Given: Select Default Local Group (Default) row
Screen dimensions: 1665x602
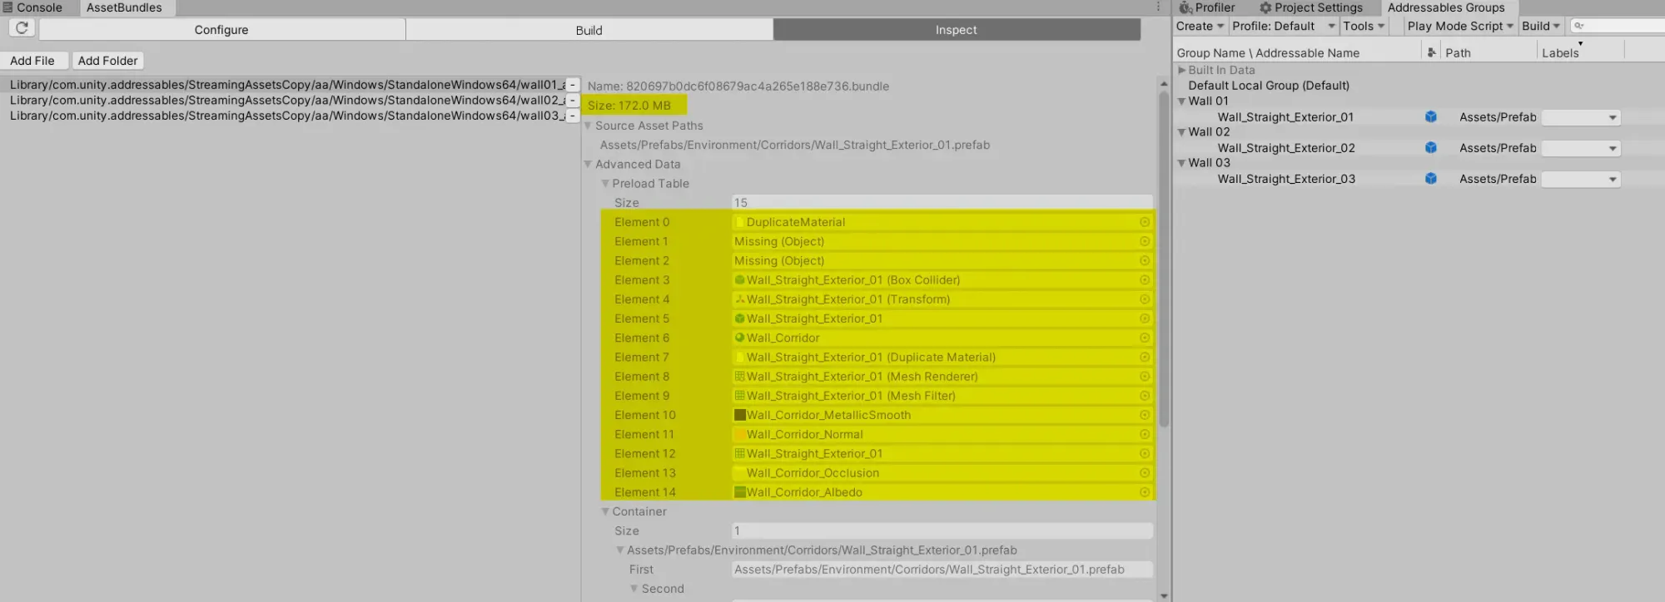Looking at the screenshot, I should point(1268,86).
